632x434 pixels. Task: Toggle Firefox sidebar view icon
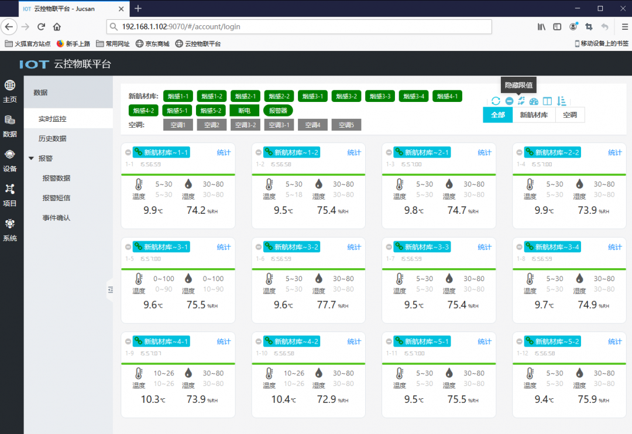(x=557, y=26)
